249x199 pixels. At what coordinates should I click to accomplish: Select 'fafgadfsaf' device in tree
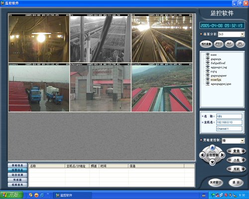pyautogui.click(x=218, y=63)
